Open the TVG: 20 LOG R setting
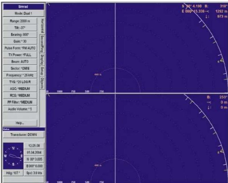The height and width of the screenshot is (183, 228). (20, 82)
